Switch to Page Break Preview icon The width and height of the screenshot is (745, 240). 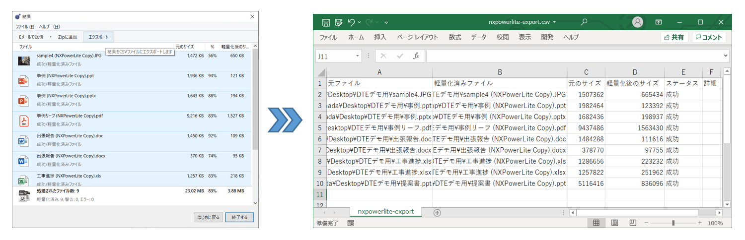click(x=633, y=223)
